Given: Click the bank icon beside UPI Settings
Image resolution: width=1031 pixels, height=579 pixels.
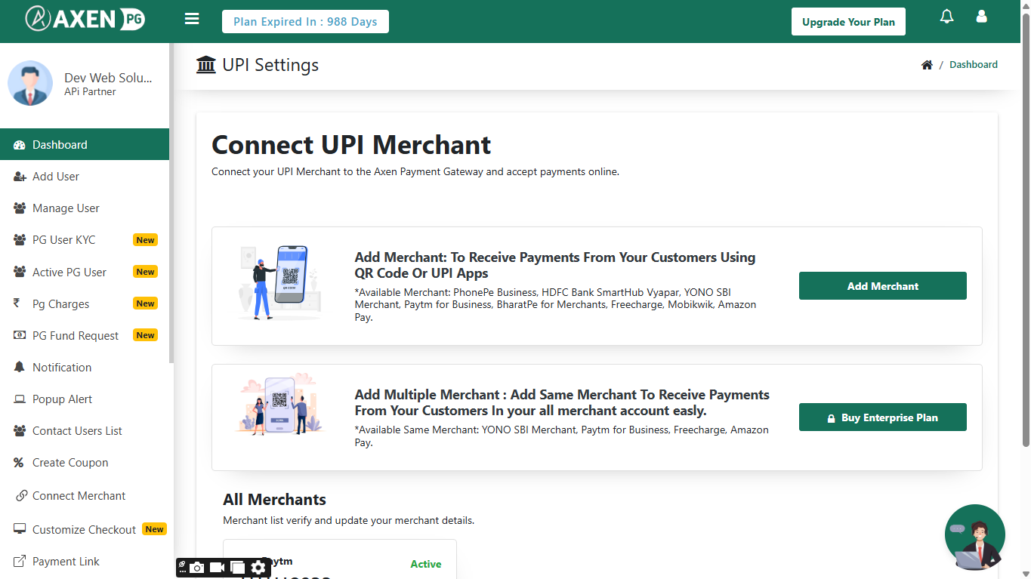Looking at the screenshot, I should [x=205, y=65].
